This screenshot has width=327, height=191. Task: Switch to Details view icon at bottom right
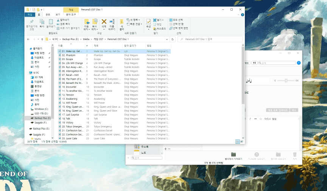pos(238,142)
